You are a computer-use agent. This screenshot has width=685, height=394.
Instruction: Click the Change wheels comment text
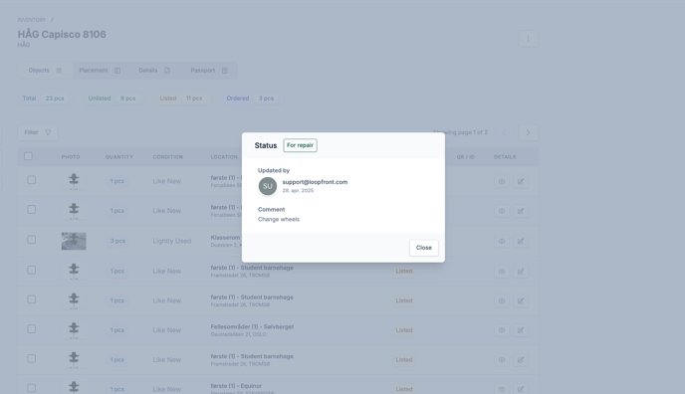[279, 219]
